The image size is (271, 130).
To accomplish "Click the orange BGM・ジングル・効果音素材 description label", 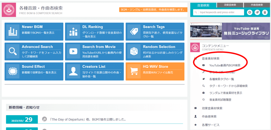I will (153, 10).
